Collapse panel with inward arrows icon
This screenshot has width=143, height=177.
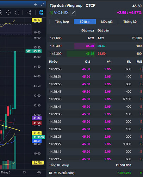42,5
